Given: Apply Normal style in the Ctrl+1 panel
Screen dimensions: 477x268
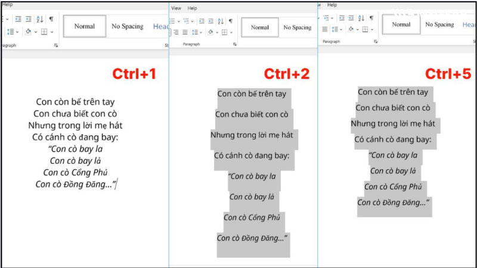Looking at the screenshot, I should [x=85, y=26].
